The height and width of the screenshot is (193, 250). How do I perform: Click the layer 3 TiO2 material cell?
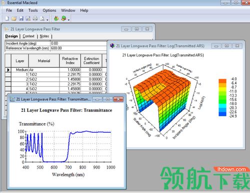pyautogui.click(x=44, y=84)
